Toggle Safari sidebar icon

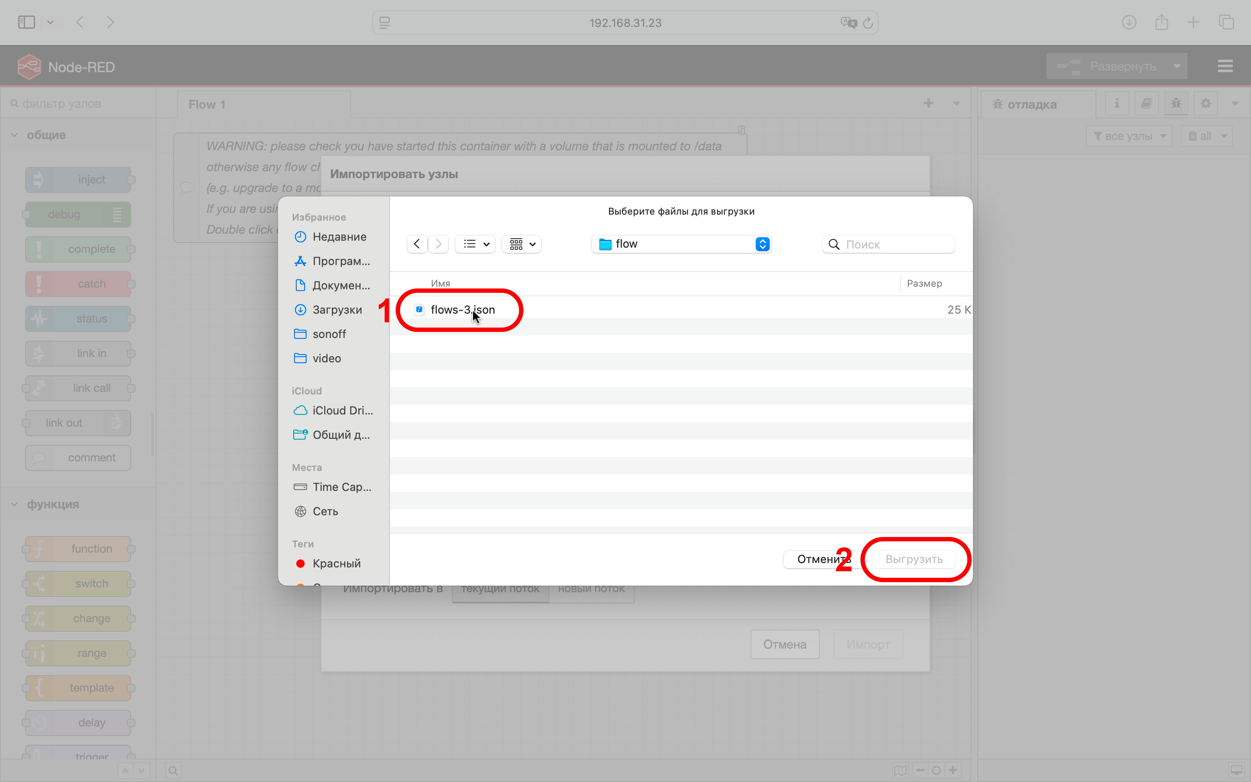coord(26,22)
